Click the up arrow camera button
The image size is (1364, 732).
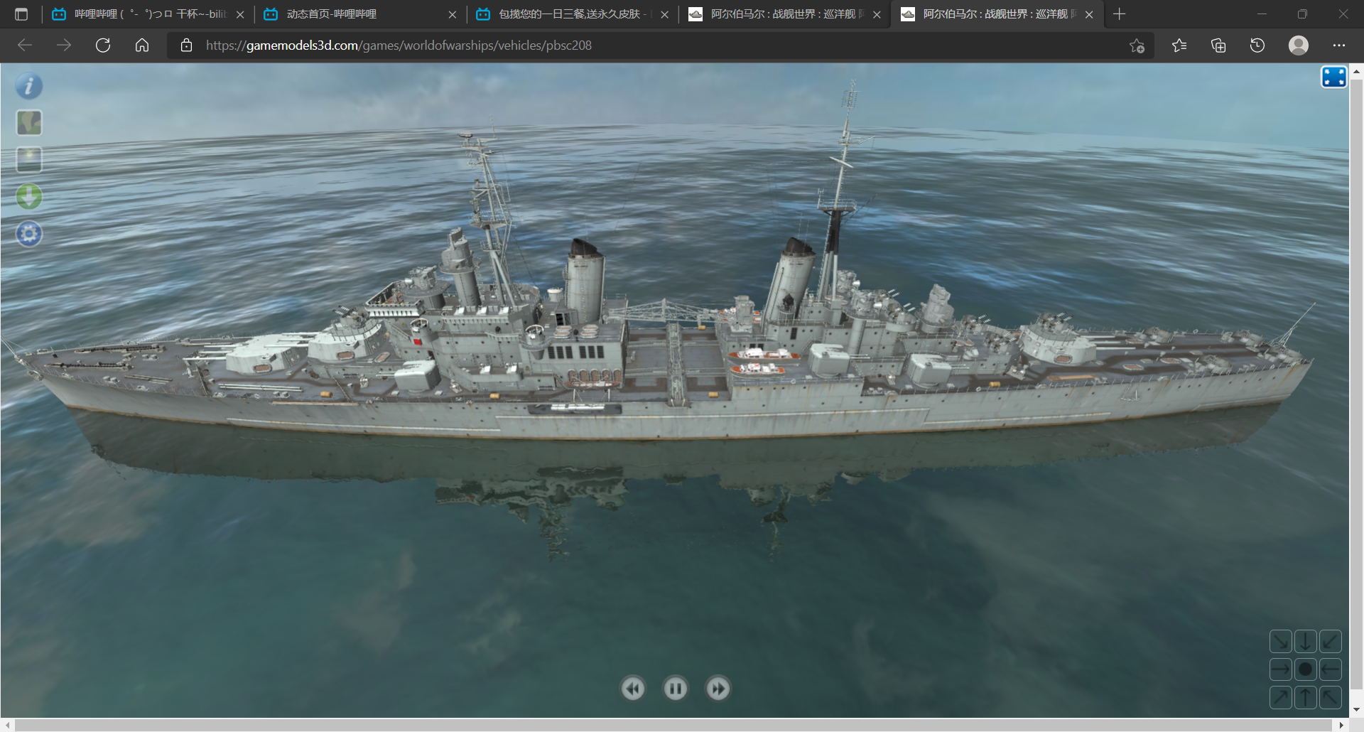[1305, 697]
